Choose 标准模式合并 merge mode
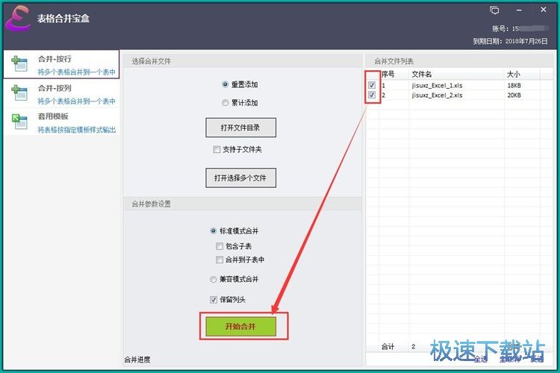The width and height of the screenshot is (560, 373). click(214, 231)
